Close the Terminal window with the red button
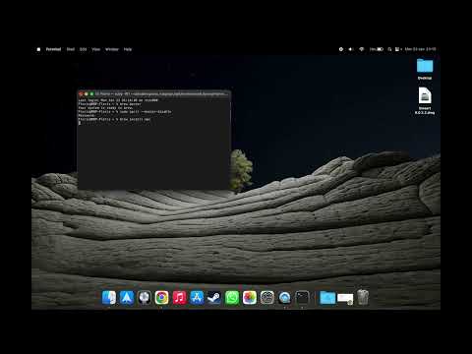The image size is (472, 354). pos(81,93)
